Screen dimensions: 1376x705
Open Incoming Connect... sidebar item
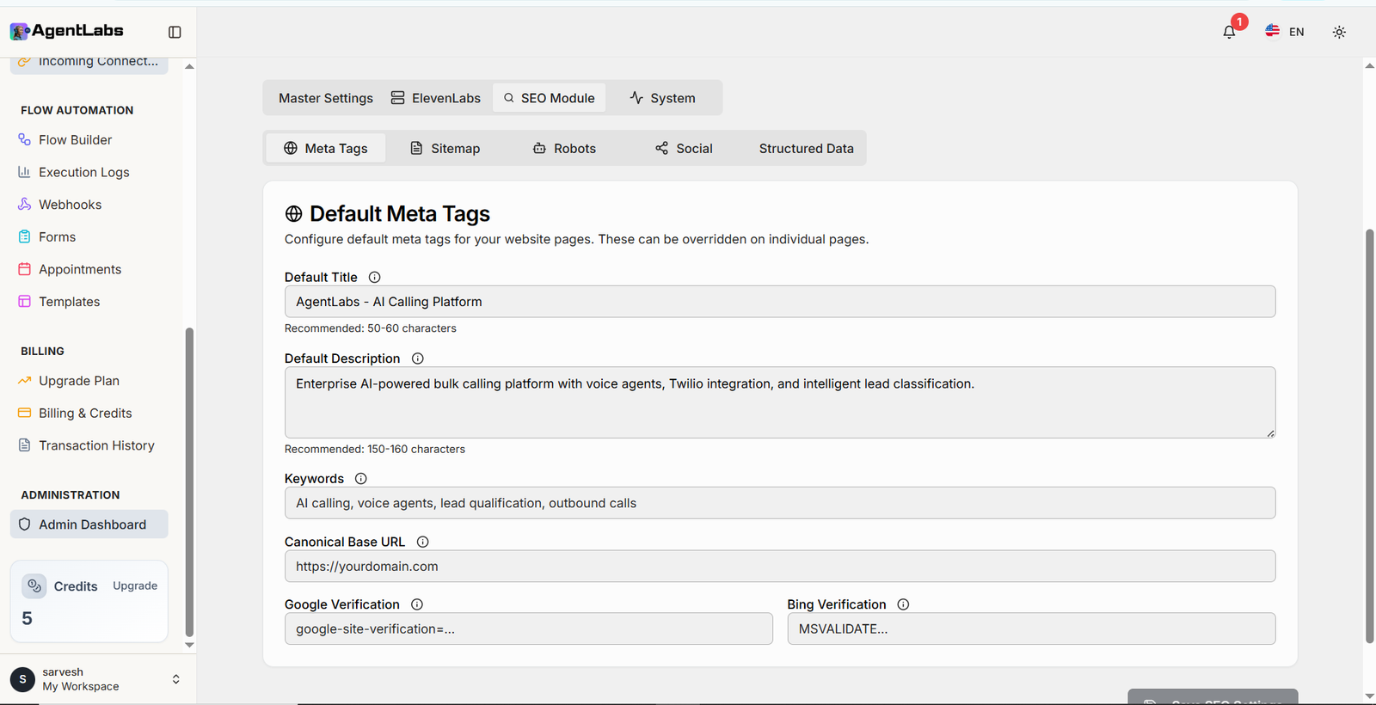pyautogui.click(x=89, y=62)
